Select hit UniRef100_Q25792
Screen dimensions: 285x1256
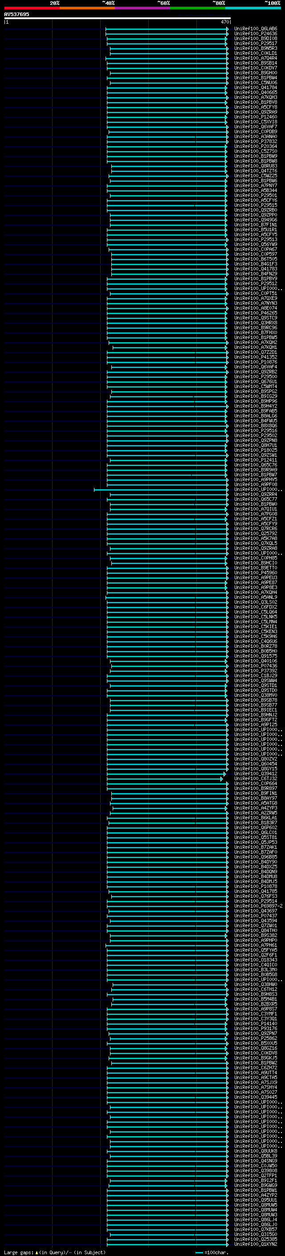256,533
